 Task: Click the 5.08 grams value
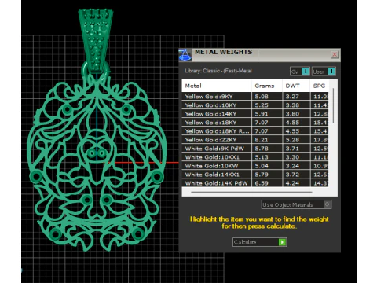[x=262, y=97]
